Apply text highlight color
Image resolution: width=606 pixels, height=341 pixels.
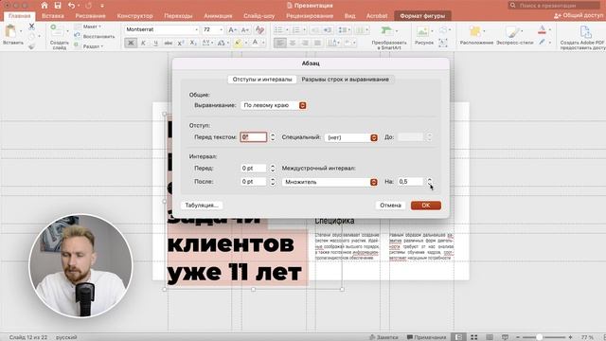coord(238,43)
